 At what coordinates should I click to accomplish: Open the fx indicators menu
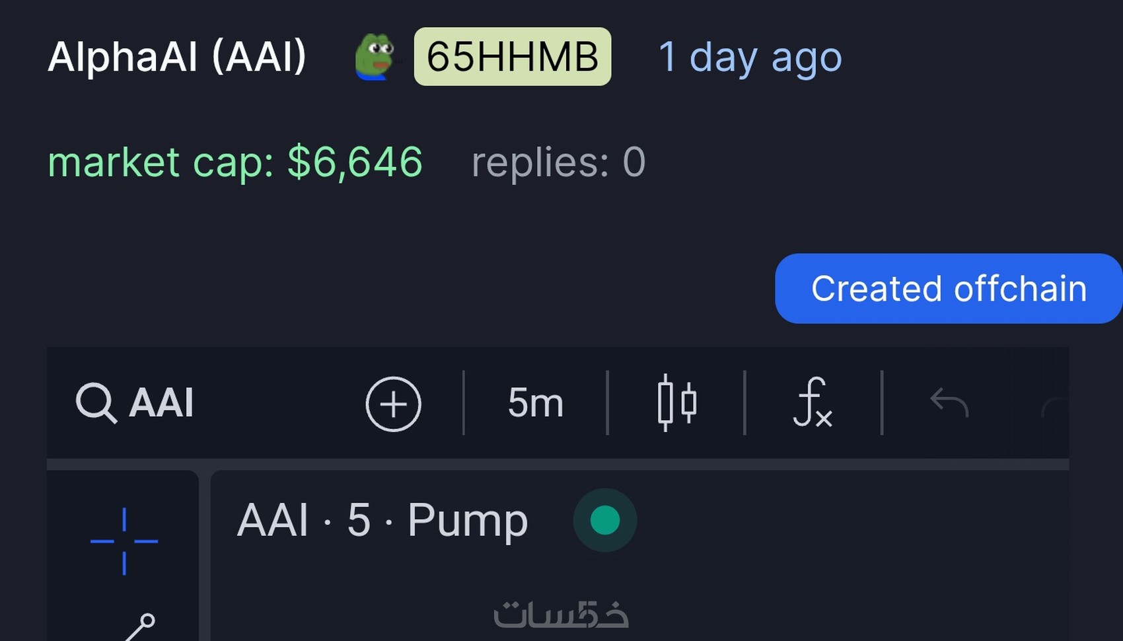pyautogui.click(x=813, y=402)
